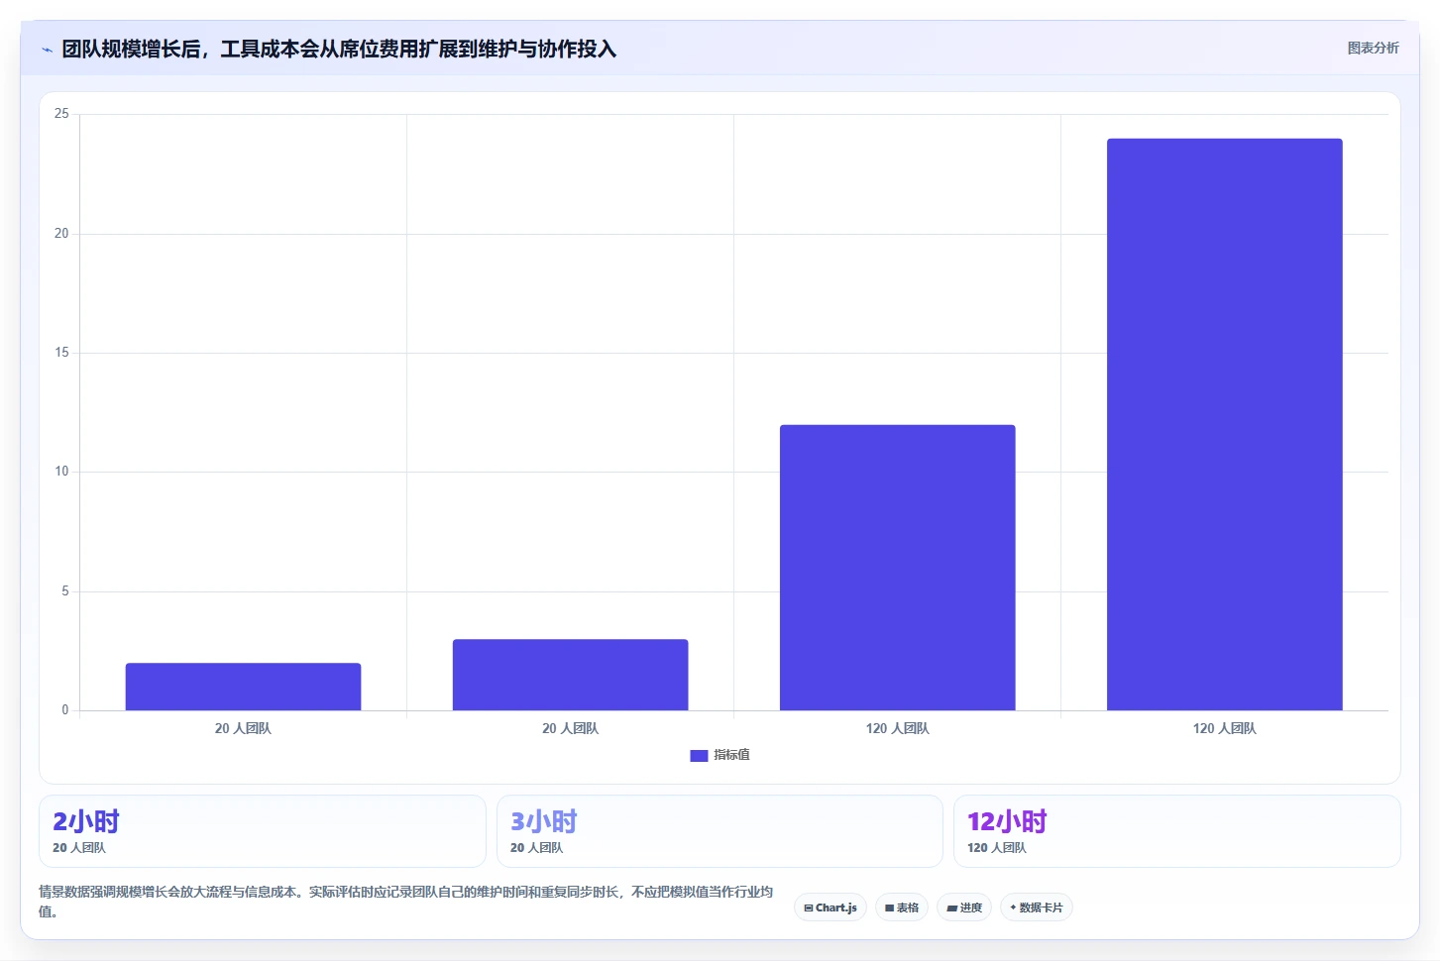Click the 20 人团队 caption under 3小时
The height and width of the screenshot is (961, 1440).
(x=536, y=848)
